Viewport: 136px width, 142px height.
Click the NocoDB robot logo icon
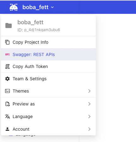tap(14, 7)
